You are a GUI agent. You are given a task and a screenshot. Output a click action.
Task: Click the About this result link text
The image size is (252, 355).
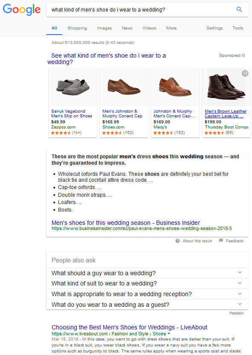[197, 241]
